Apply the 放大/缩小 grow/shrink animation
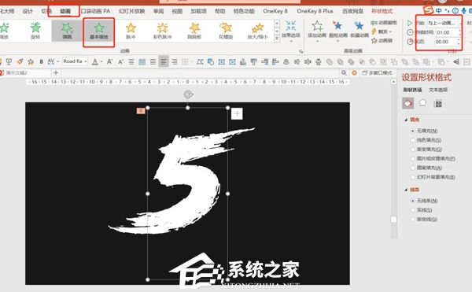This screenshot has height=292, width=472. tap(257, 31)
